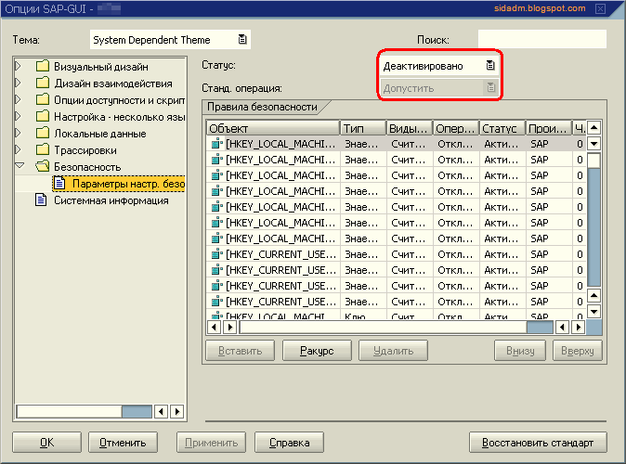The width and height of the screenshot is (626, 464).
Task: Click the tree panel scroll-right arrow
Action: (176, 411)
